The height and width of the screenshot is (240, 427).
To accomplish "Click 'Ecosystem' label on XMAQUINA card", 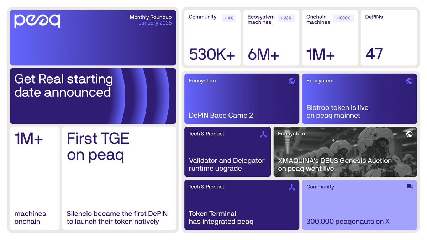I will (291, 134).
